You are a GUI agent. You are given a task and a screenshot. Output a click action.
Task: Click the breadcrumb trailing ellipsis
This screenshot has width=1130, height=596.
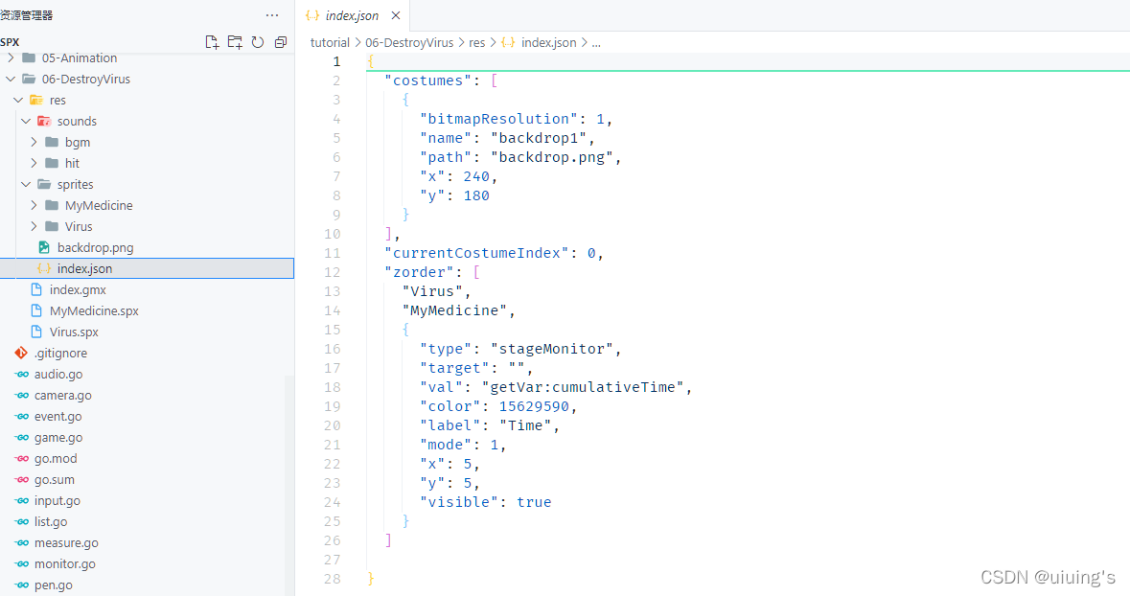(596, 42)
